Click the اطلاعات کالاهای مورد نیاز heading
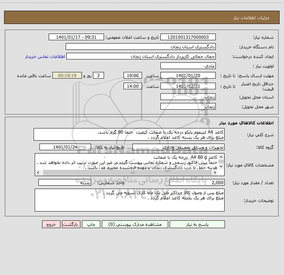The image size is (284, 275). click(246, 123)
